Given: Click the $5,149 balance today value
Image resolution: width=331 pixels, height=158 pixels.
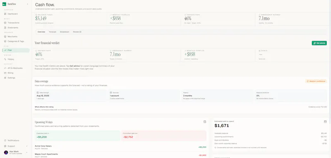Looking at the screenshot, I should coord(41,19).
